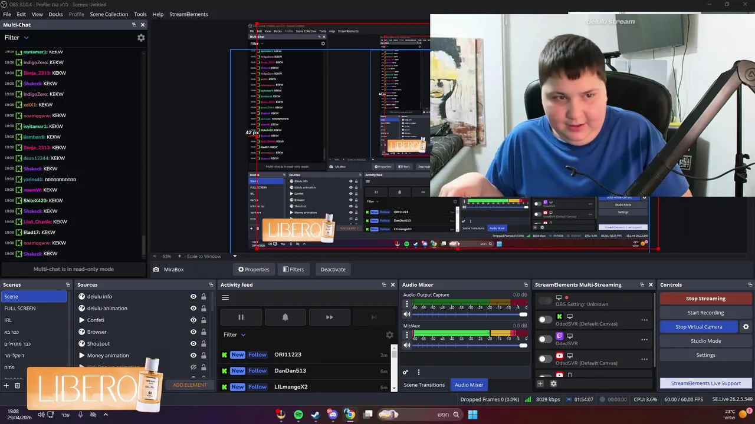Hide the delulu-animation source
Viewport: 755px width, 424px height.
point(193,308)
